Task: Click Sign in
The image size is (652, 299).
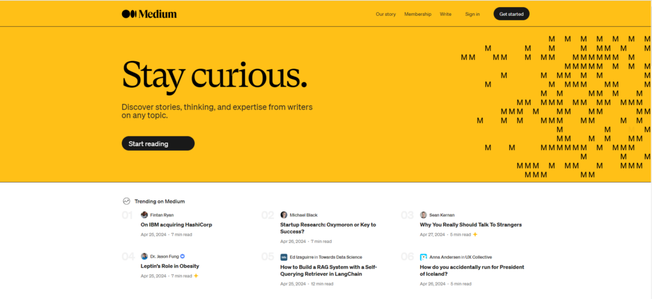Action: (x=472, y=14)
